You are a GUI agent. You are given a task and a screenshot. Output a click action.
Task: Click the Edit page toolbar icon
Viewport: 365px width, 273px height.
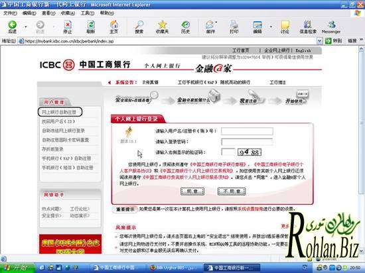257,27
